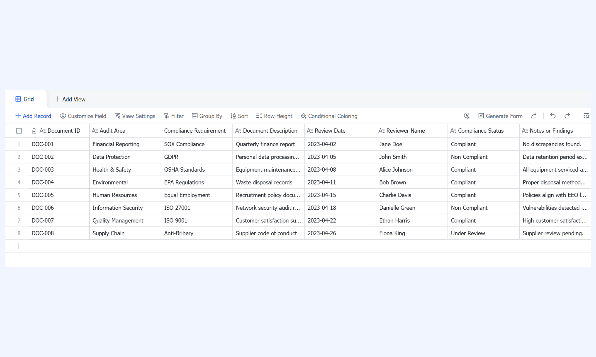The height and width of the screenshot is (357, 596).
Task: Select row number 7
Action: [19, 220]
